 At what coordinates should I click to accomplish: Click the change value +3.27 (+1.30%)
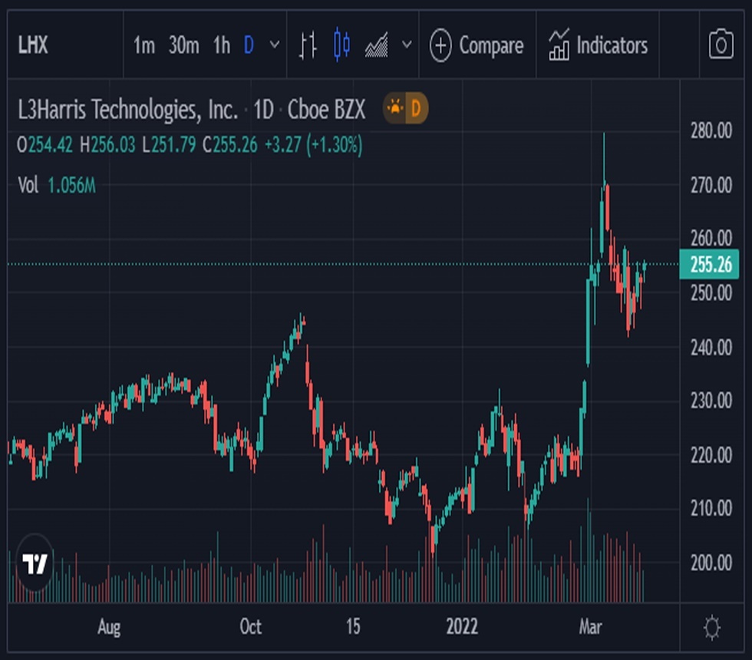(313, 145)
